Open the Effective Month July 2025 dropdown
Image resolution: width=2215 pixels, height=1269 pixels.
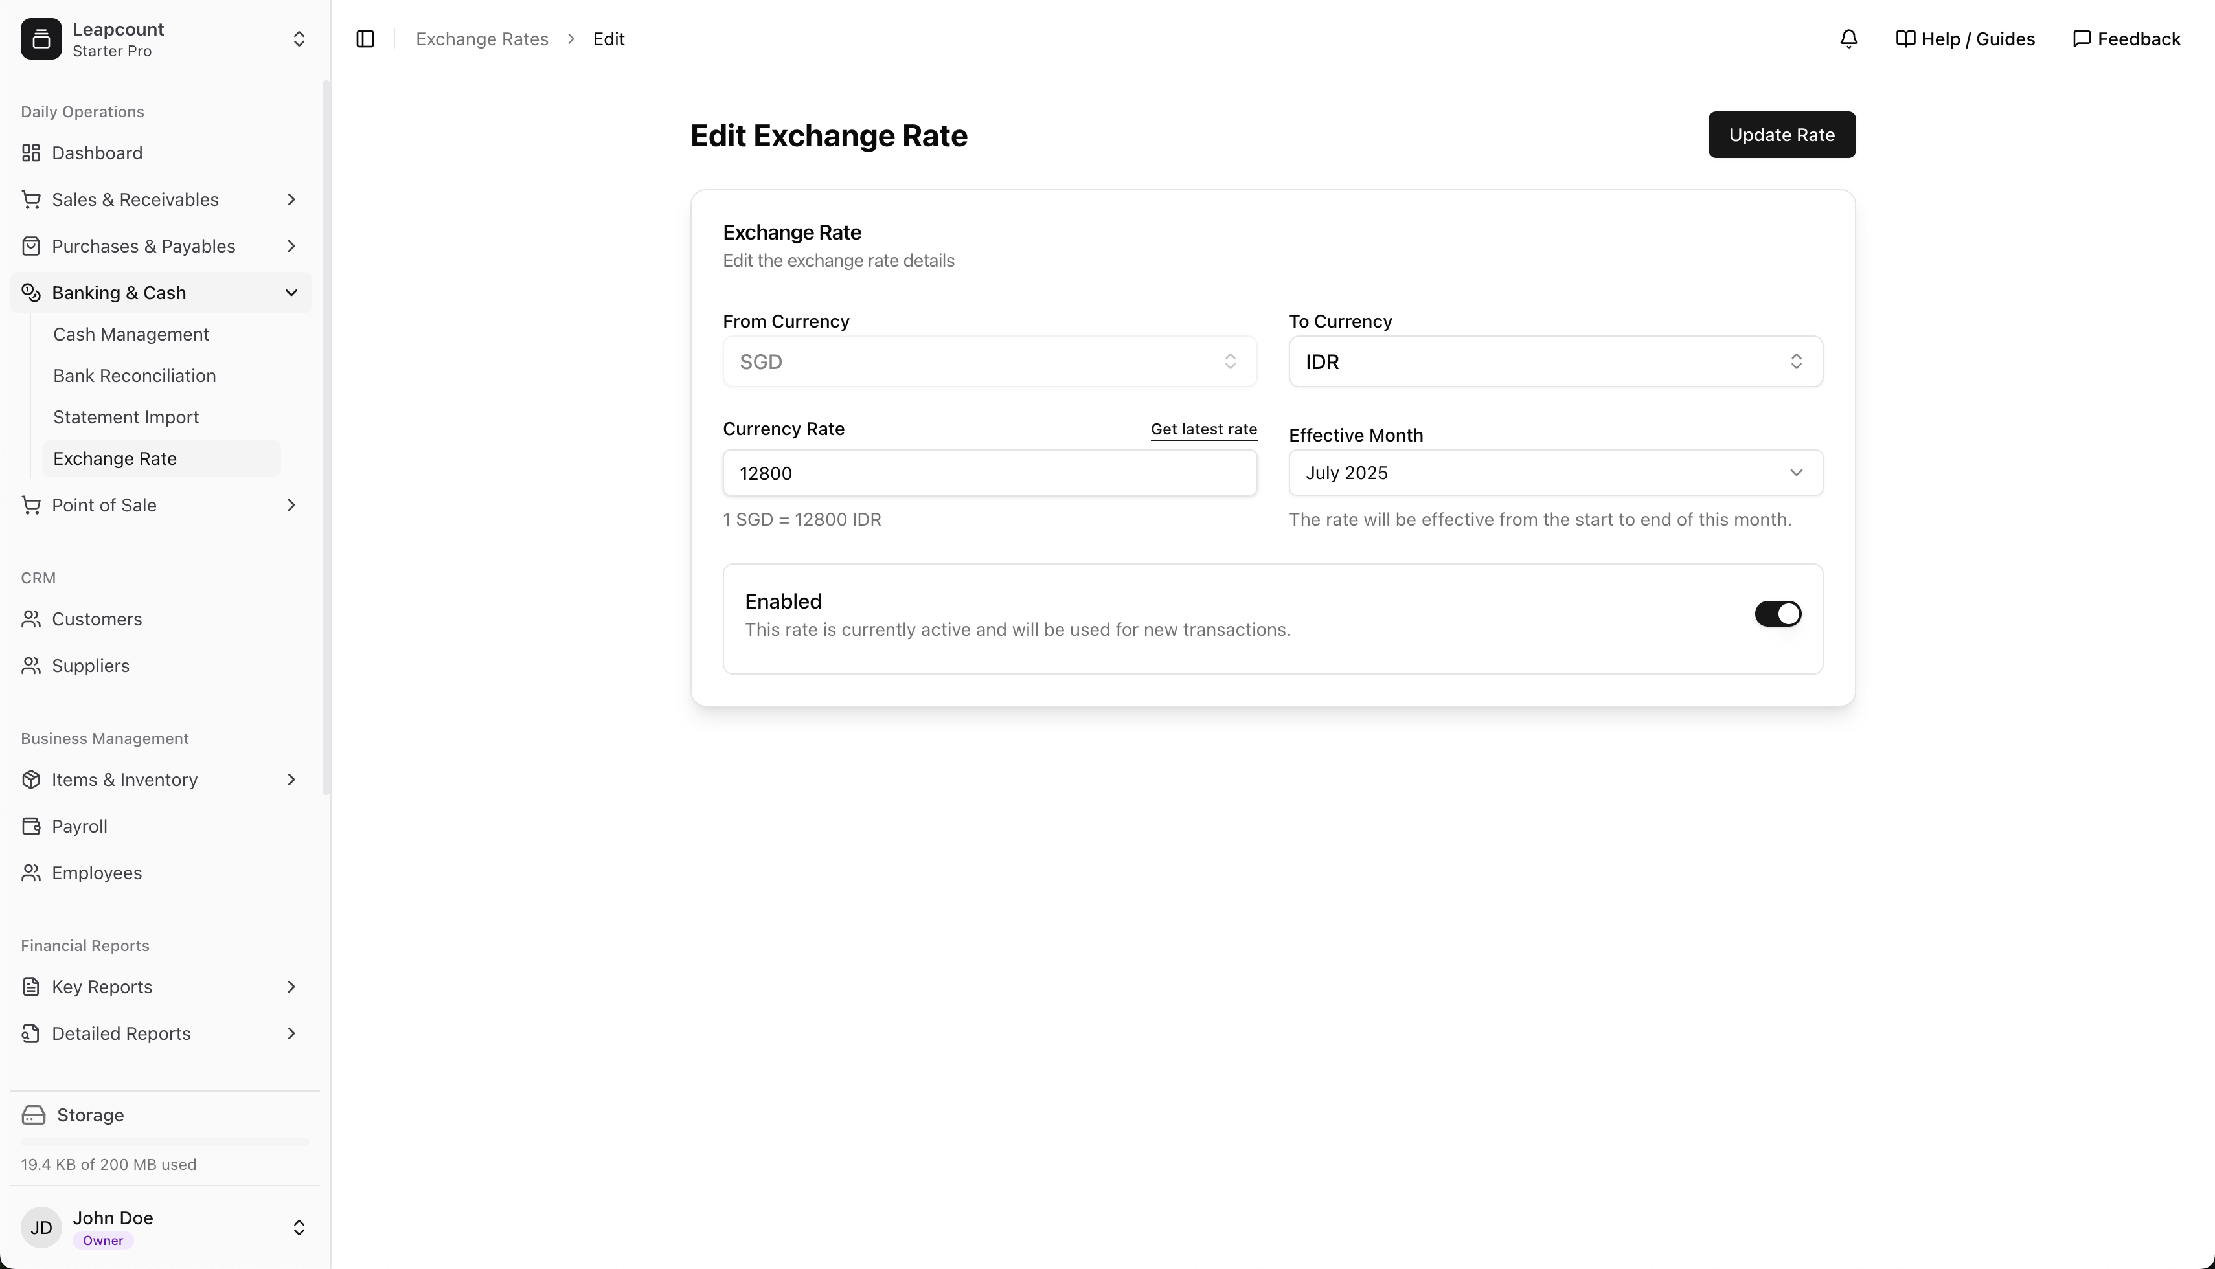(x=1555, y=473)
